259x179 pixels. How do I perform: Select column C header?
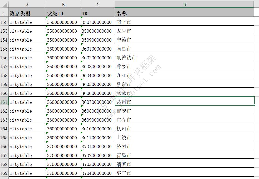(98, 4)
